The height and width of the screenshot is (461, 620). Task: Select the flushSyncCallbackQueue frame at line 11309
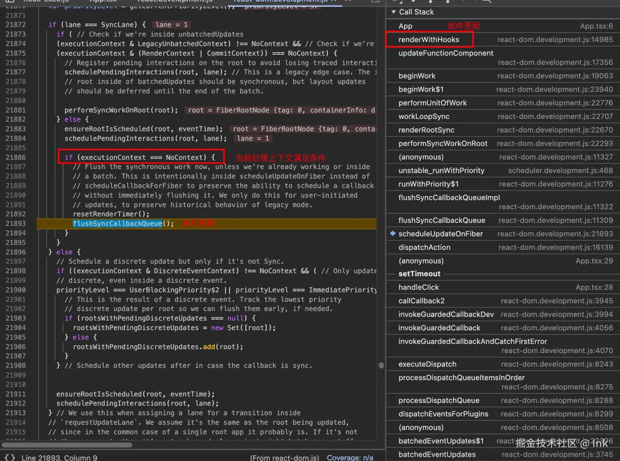503,221
